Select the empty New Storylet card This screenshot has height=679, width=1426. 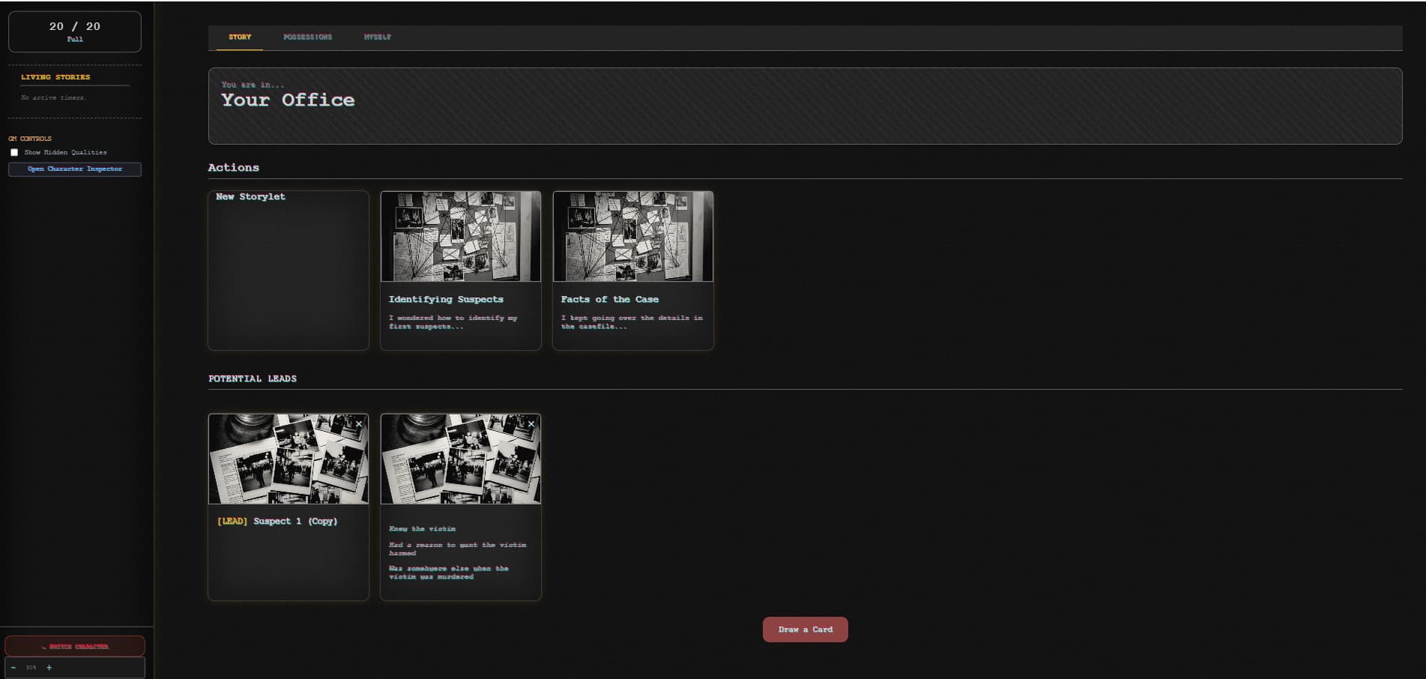[288, 270]
